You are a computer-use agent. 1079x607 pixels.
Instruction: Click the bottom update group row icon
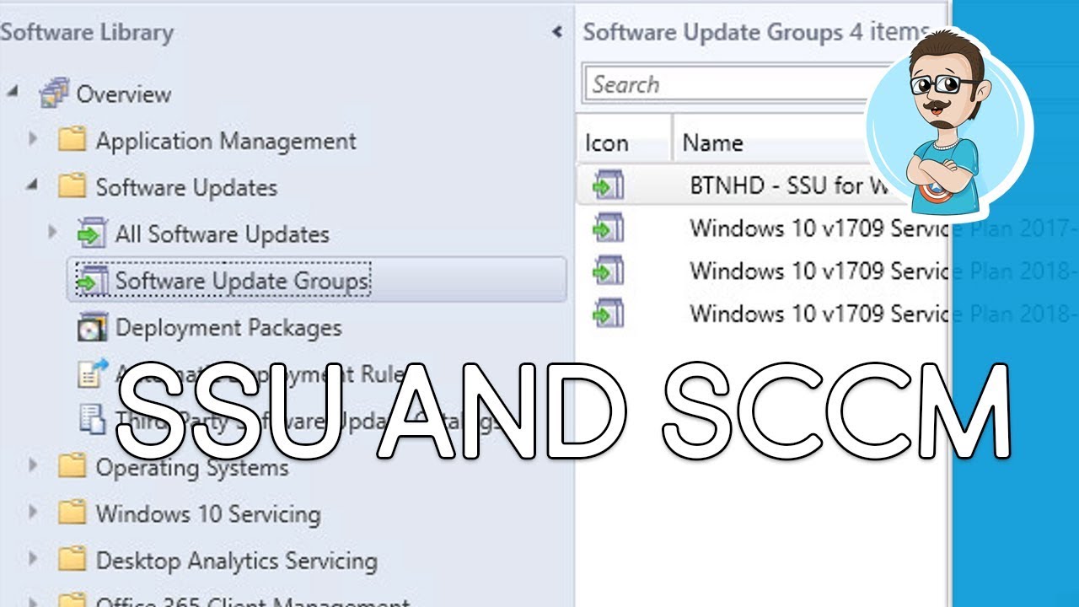(x=608, y=313)
